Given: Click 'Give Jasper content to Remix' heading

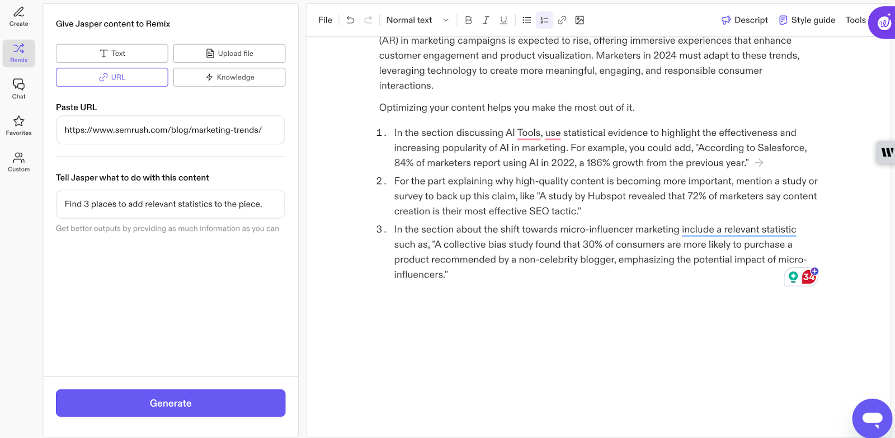Looking at the screenshot, I should (113, 23).
